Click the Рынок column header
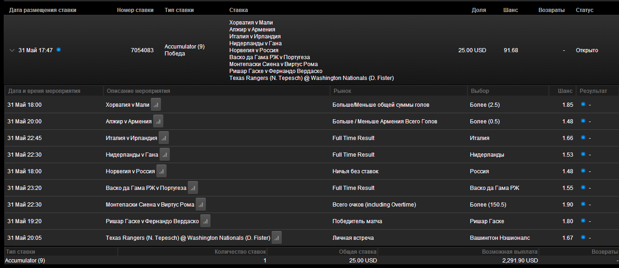Viewport: 619px width, 268px height. pos(342,91)
